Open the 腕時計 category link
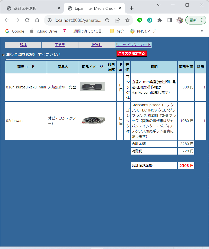The height and width of the screenshot is (249, 209). [x=97, y=45]
